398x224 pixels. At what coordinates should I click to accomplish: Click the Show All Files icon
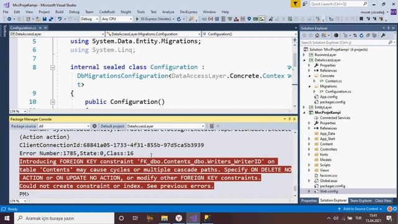point(374,35)
